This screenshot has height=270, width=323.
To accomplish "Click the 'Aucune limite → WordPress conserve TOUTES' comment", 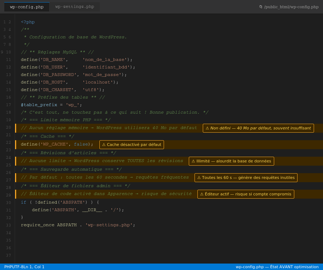I will point(102,161).
